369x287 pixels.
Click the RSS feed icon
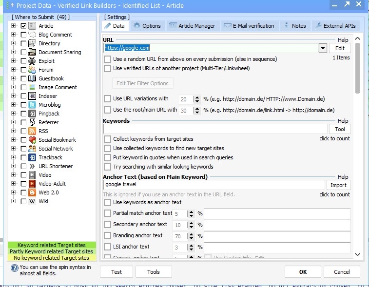32,131
